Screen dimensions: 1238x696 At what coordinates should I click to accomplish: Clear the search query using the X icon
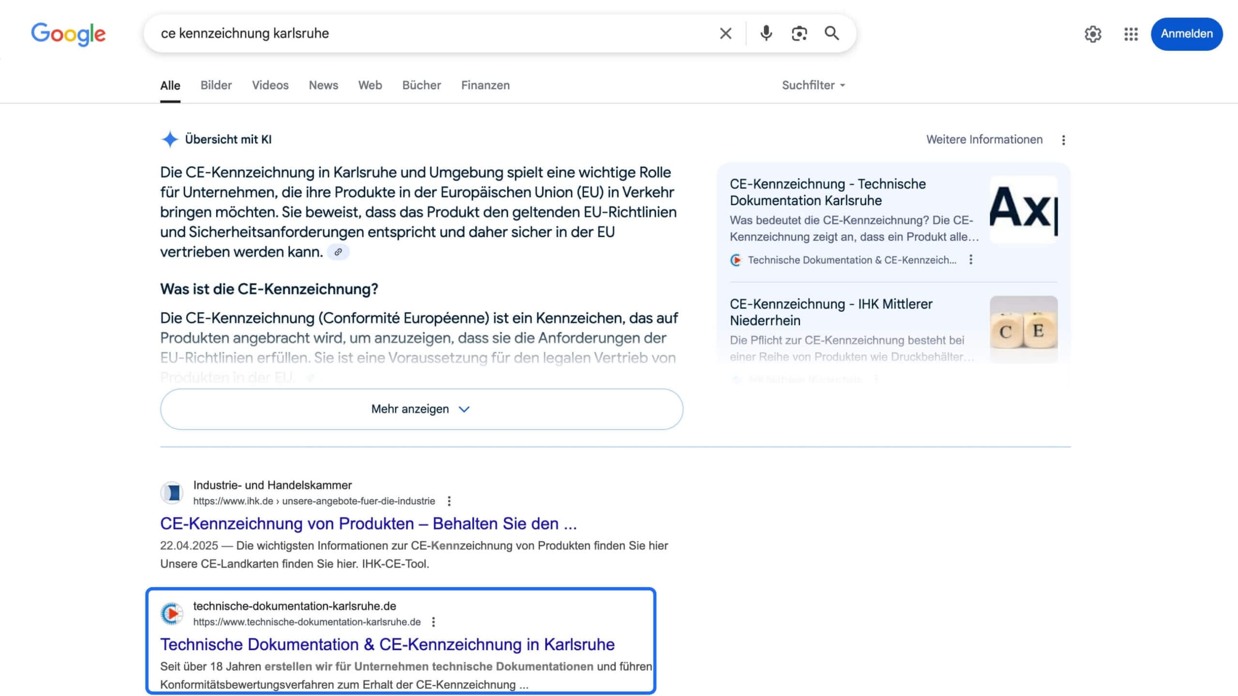point(725,33)
